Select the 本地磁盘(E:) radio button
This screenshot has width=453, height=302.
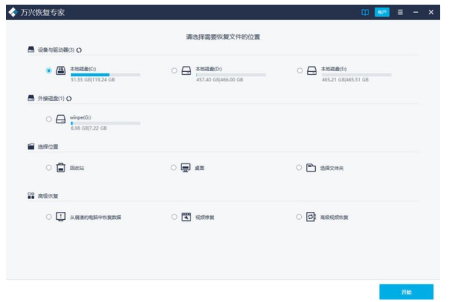pyautogui.click(x=299, y=71)
